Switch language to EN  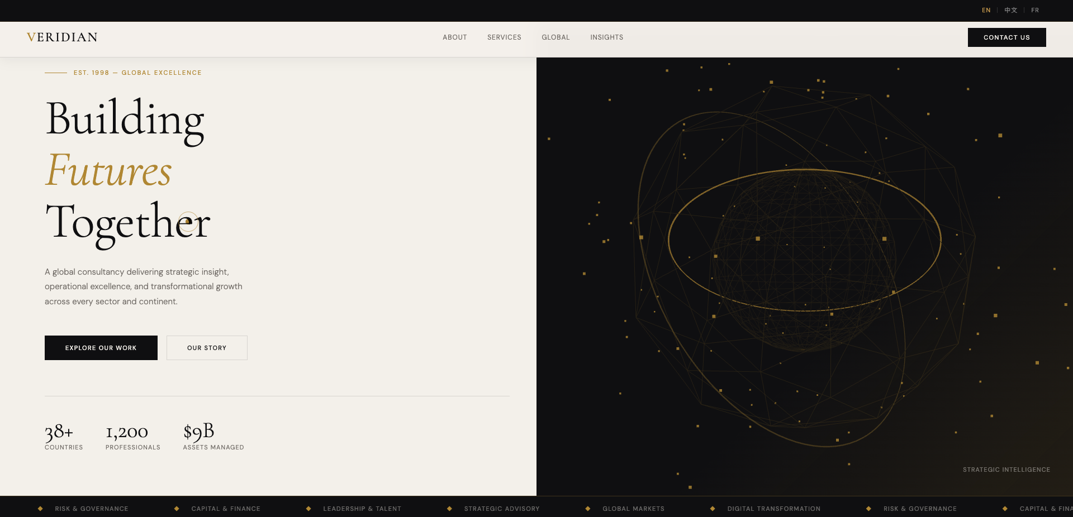[986, 10]
